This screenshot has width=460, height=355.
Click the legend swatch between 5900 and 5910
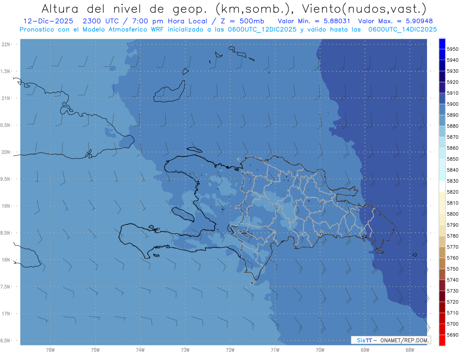442,98
